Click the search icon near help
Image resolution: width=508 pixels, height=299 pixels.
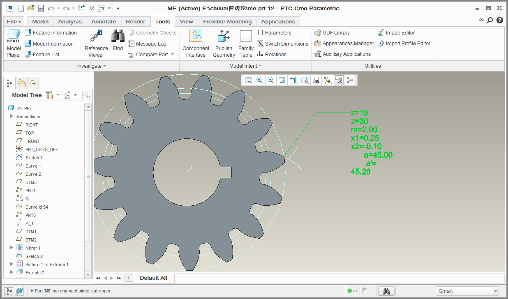(490, 20)
